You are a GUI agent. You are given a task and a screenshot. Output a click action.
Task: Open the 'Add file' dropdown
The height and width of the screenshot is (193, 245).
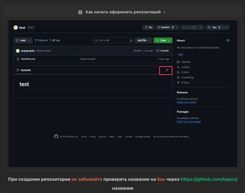143,40
